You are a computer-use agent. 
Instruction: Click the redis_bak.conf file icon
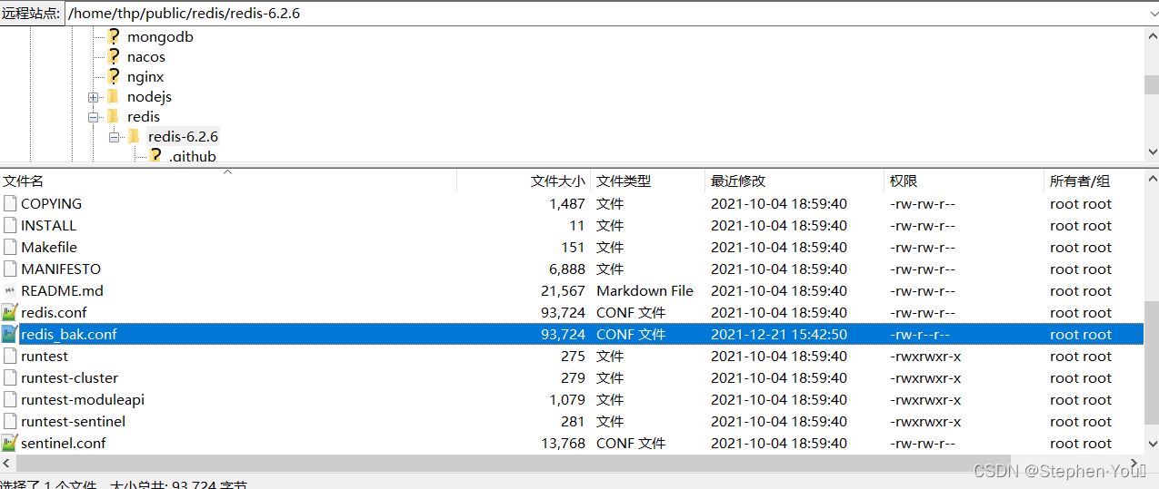(x=10, y=335)
